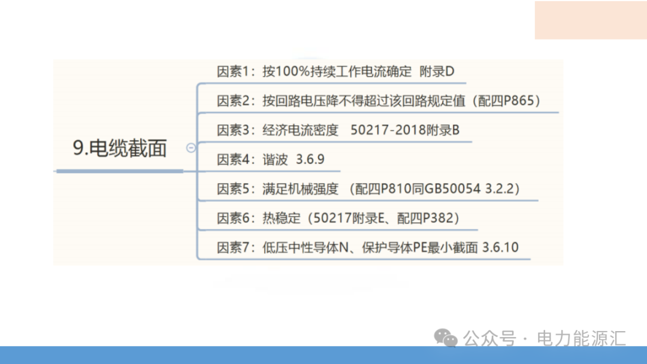
Task: Click the 附录D reference text
Action: (437, 71)
